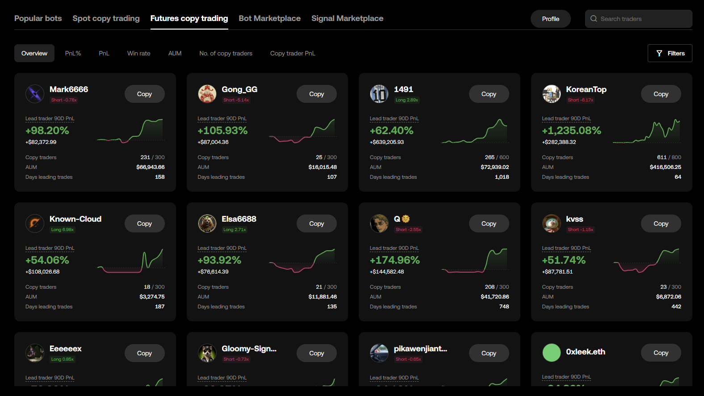Image resolution: width=704 pixels, height=396 pixels.
Task: Click Mark6666's Lead trader 90D PnL label
Action: coord(50,118)
